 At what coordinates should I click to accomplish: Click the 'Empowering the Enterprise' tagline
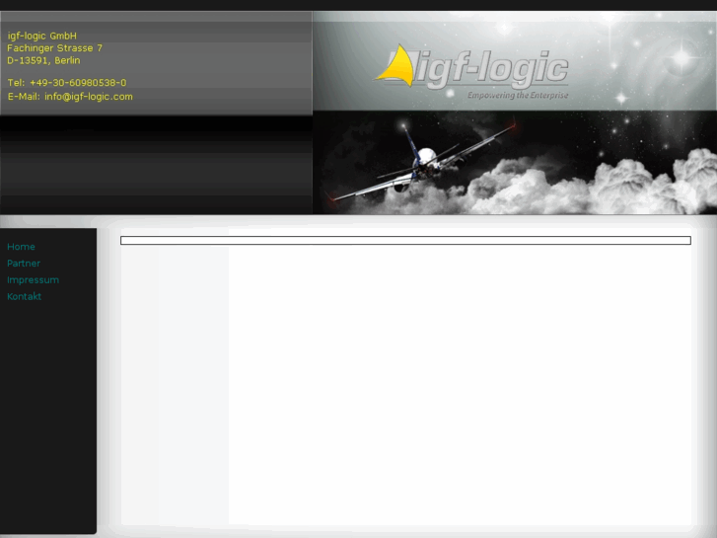point(518,95)
